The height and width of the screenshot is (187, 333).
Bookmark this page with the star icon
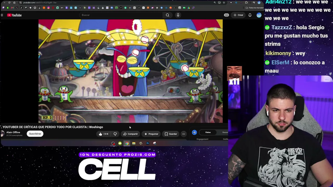(x=224, y=3)
